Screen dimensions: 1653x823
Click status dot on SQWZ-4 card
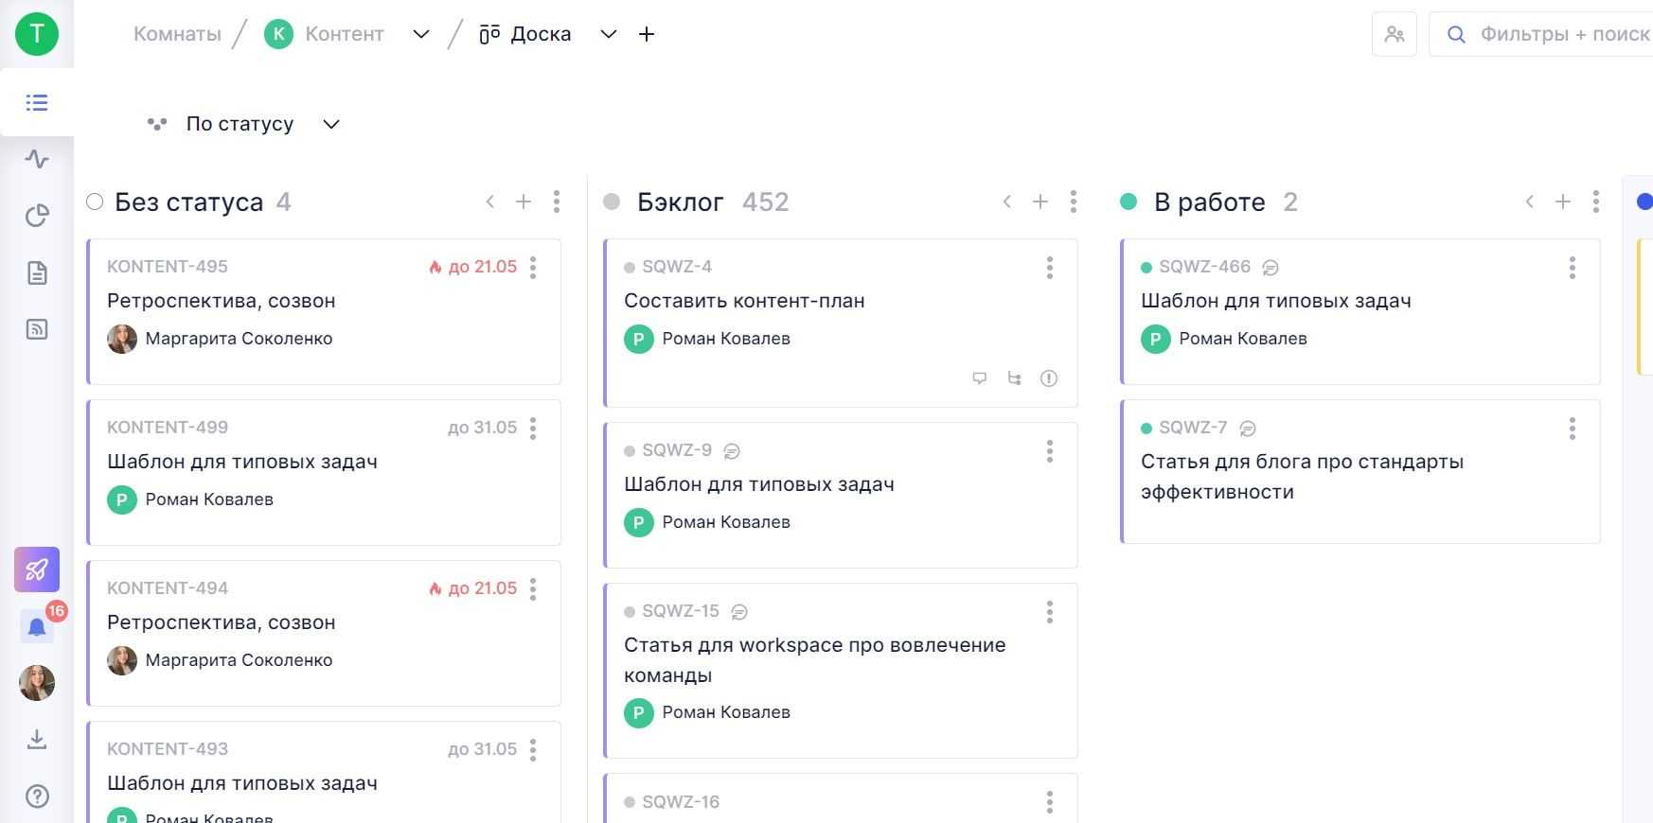(x=630, y=268)
